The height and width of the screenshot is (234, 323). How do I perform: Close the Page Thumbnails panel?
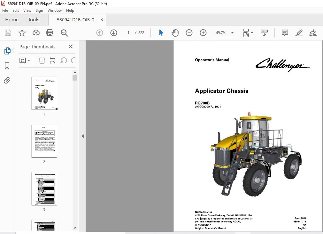click(x=71, y=46)
